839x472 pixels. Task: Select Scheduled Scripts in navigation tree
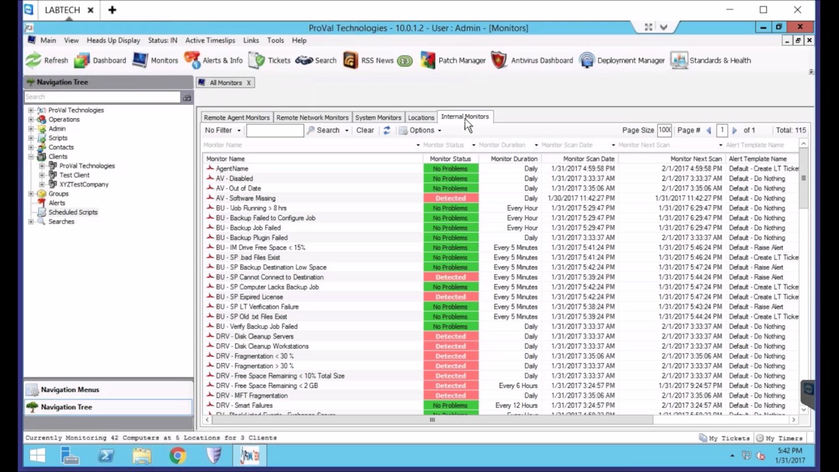point(73,212)
